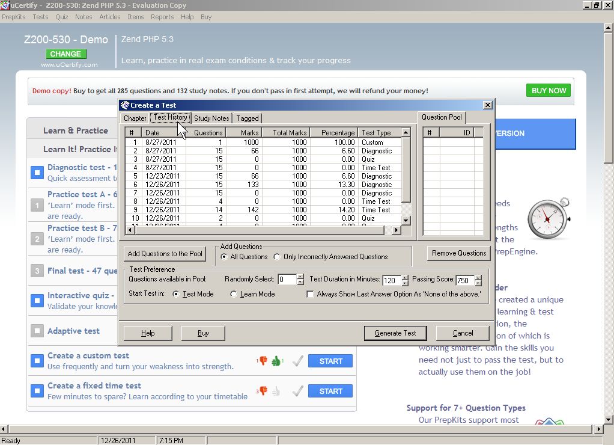The image size is (614, 445).
Task: Decrease Passing Score with the down arrow
Action: point(478,283)
